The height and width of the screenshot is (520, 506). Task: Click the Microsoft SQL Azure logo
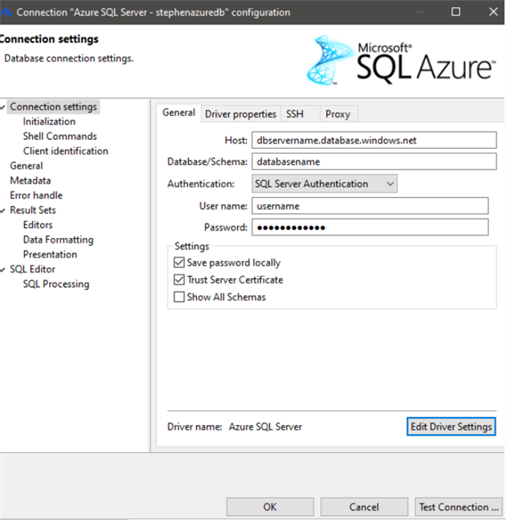click(x=401, y=61)
